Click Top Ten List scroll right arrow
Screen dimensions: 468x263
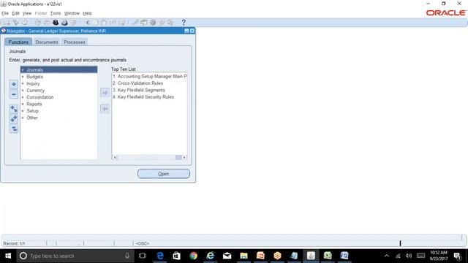(x=184, y=158)
